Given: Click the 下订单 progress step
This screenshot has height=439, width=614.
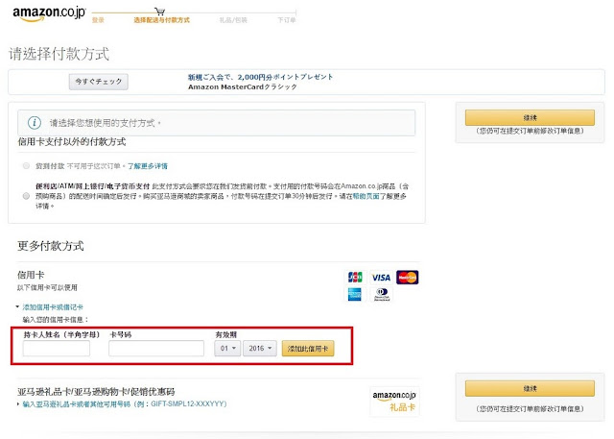Looking at the screenshot, I should 287,20.
